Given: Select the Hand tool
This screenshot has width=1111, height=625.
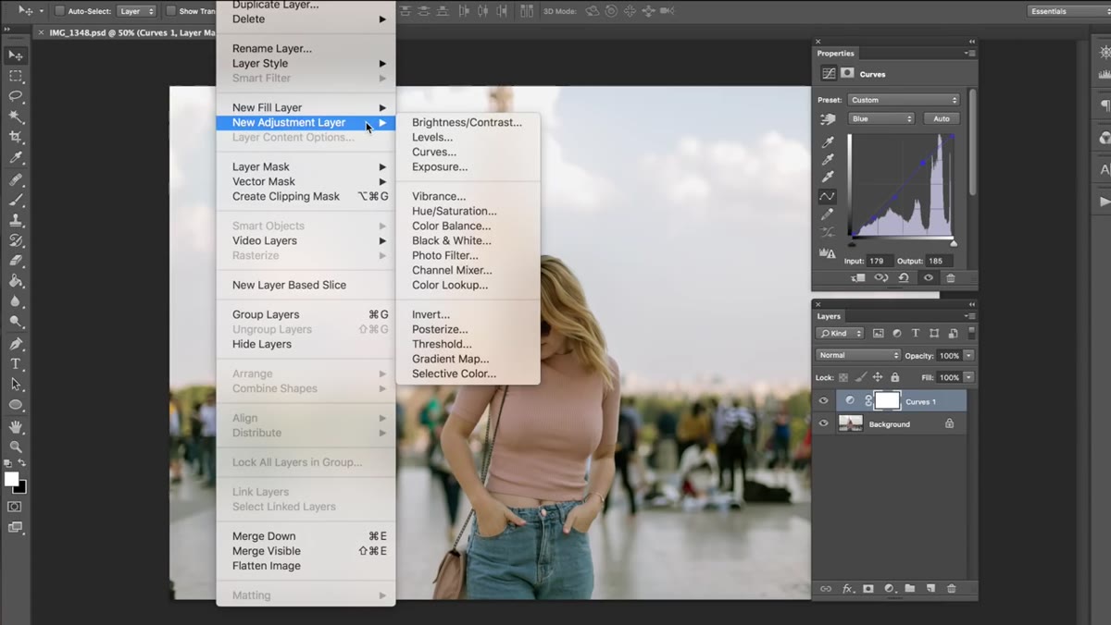Looking at the screenshot, I should point(16,426).
